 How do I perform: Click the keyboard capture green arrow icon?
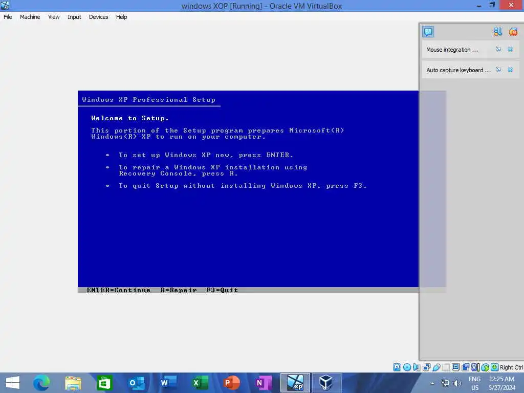495,367
